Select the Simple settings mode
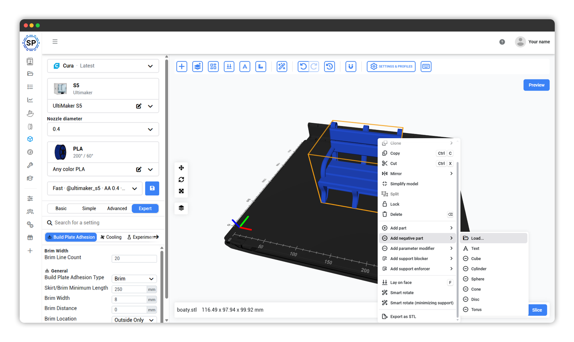 (89, 208)
